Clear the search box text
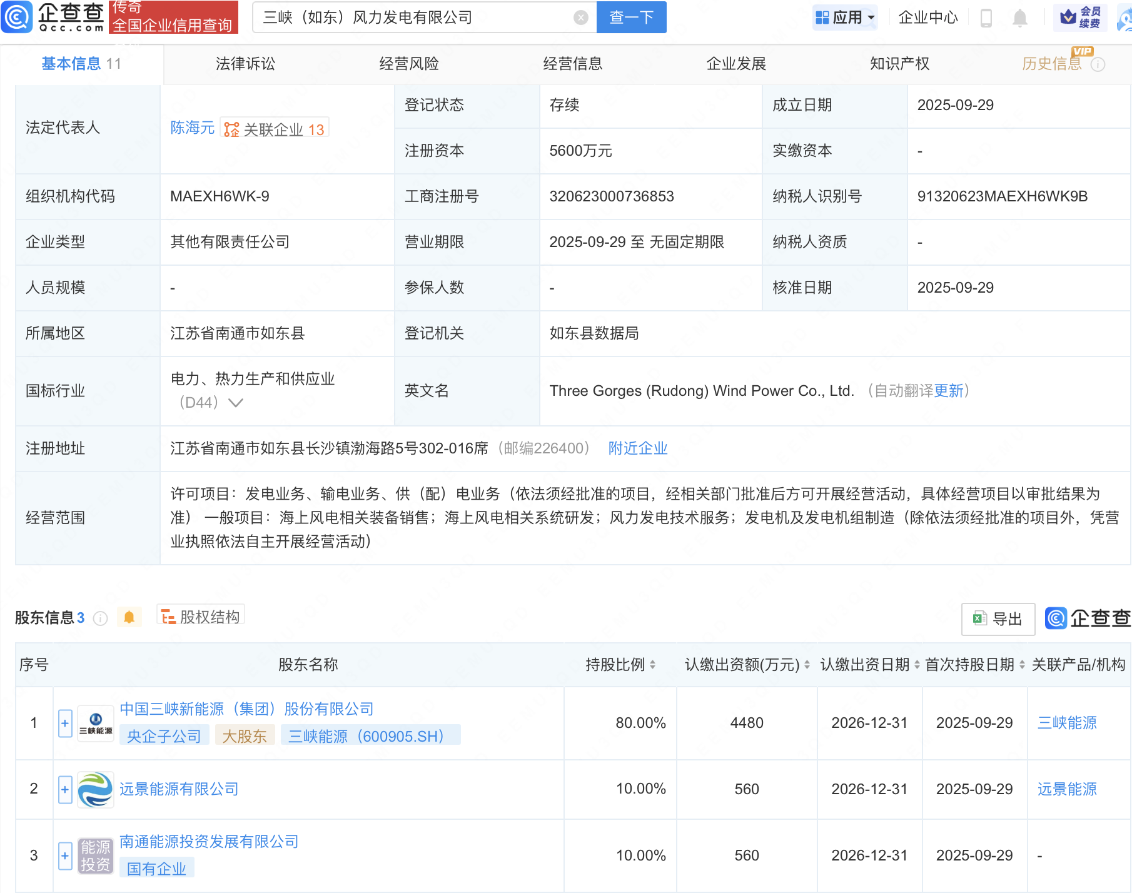 [580, 18]
